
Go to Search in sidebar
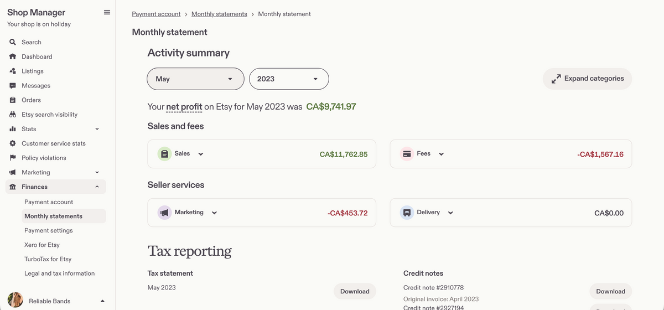[x=32, y=42]
